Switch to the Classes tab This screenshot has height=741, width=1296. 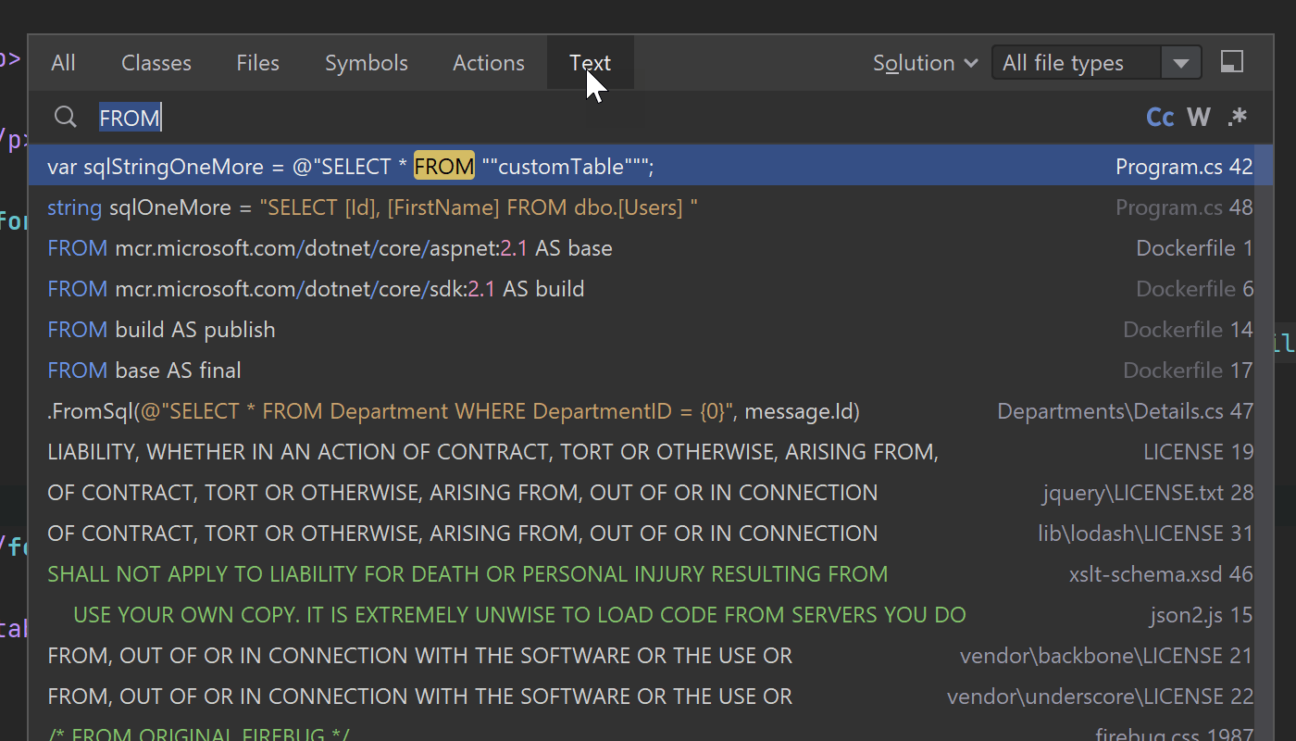tap(156, 63)
